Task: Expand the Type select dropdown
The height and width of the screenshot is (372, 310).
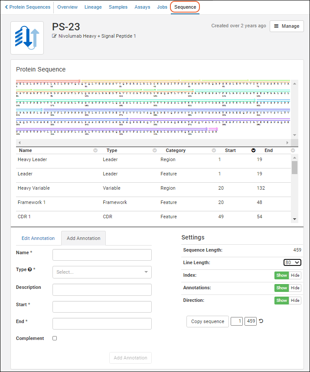Action: (x=102, y=272)
